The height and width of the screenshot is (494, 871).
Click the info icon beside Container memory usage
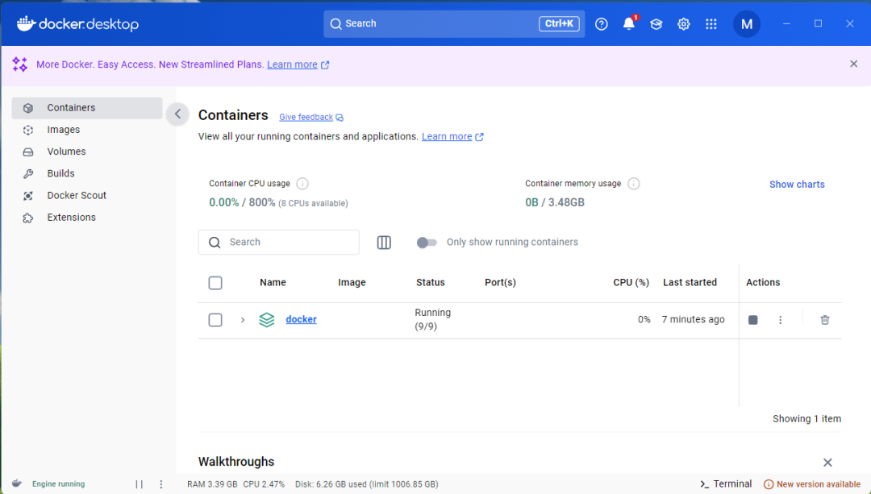[x=633, y=183]
